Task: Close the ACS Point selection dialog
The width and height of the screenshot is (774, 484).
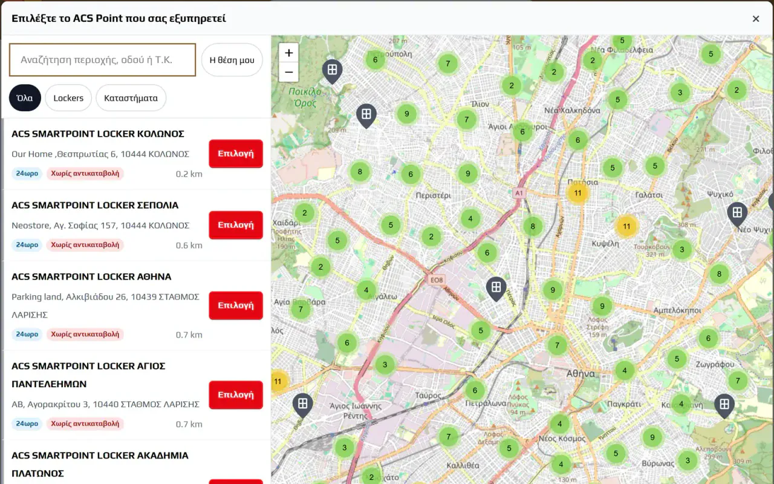Action: point(756,19)
